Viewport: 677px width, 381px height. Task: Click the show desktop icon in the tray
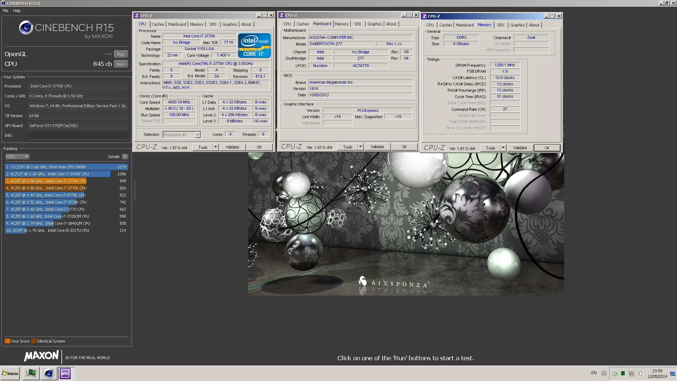coord(673,373)
